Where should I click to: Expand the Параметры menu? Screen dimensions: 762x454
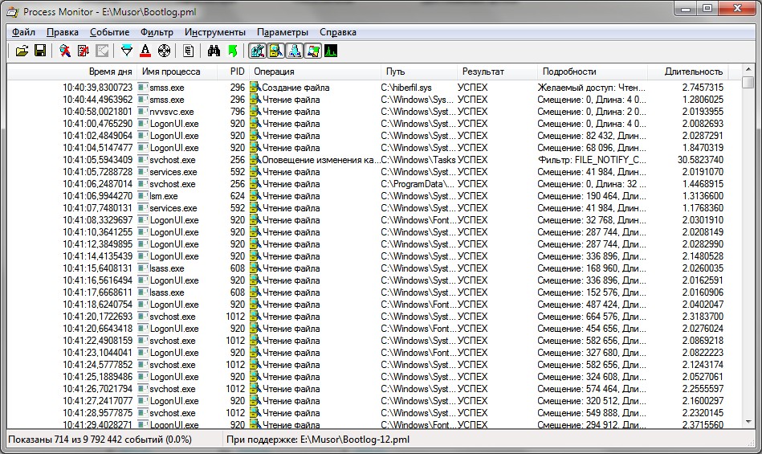[283, 32]
